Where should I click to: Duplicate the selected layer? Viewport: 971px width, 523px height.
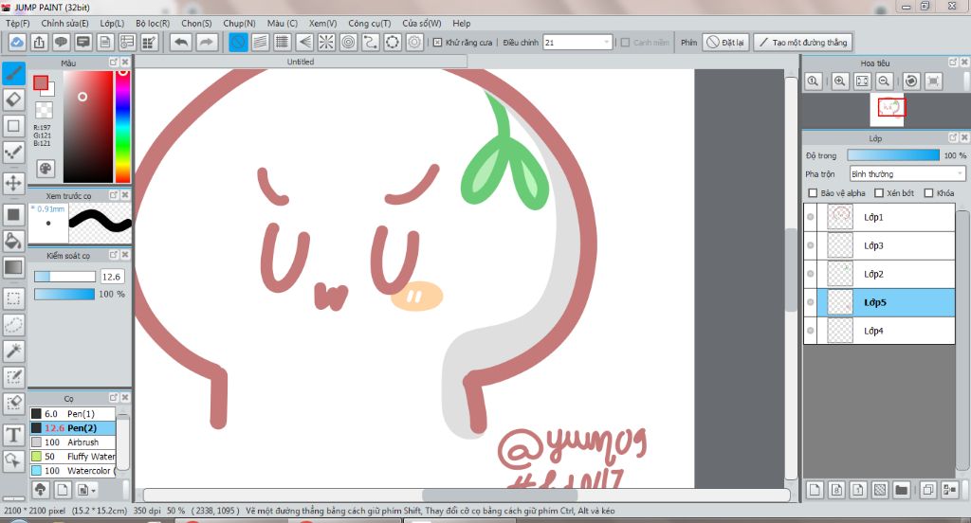(927, 490)
